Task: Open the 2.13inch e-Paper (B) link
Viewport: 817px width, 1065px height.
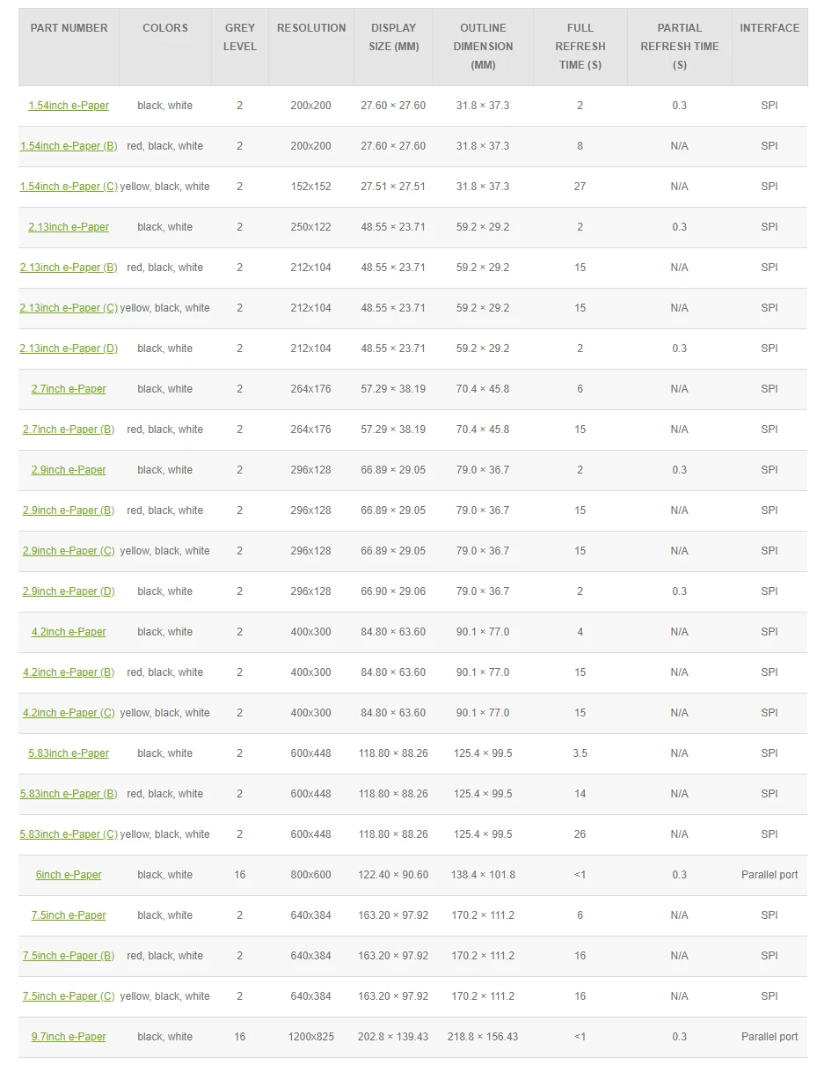Action: click(x=69, y=268)
